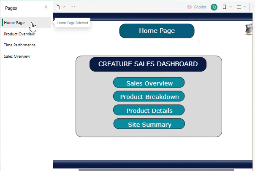Go to Sales Overview dashboard button
Image resolution: width=255 pixels, height=171 pixels.
149,83
